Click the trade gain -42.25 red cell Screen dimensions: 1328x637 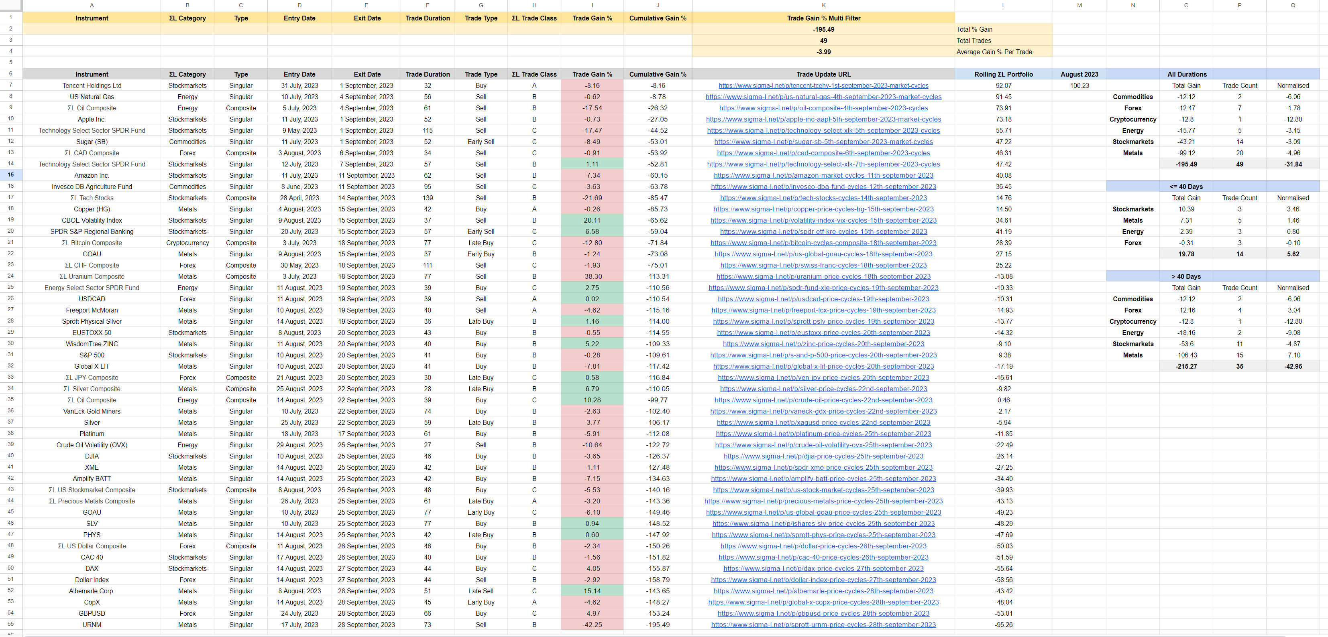pyautogui.click(x=592, y=625)
